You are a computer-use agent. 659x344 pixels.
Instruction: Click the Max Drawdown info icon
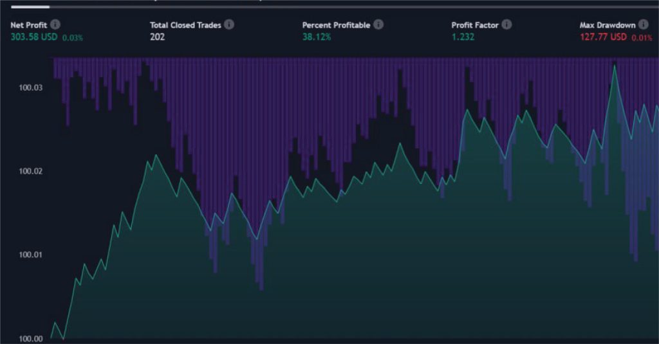[644, 25]
